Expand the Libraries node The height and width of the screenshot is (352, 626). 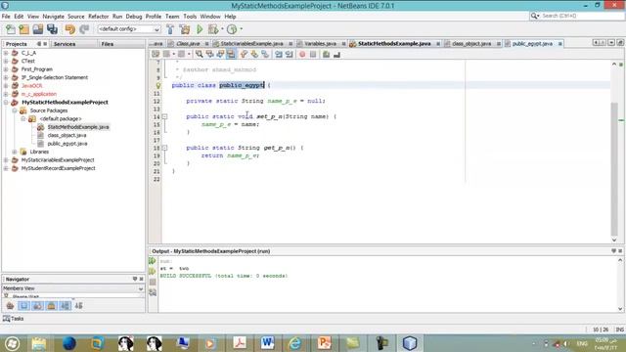pos(15,152)
